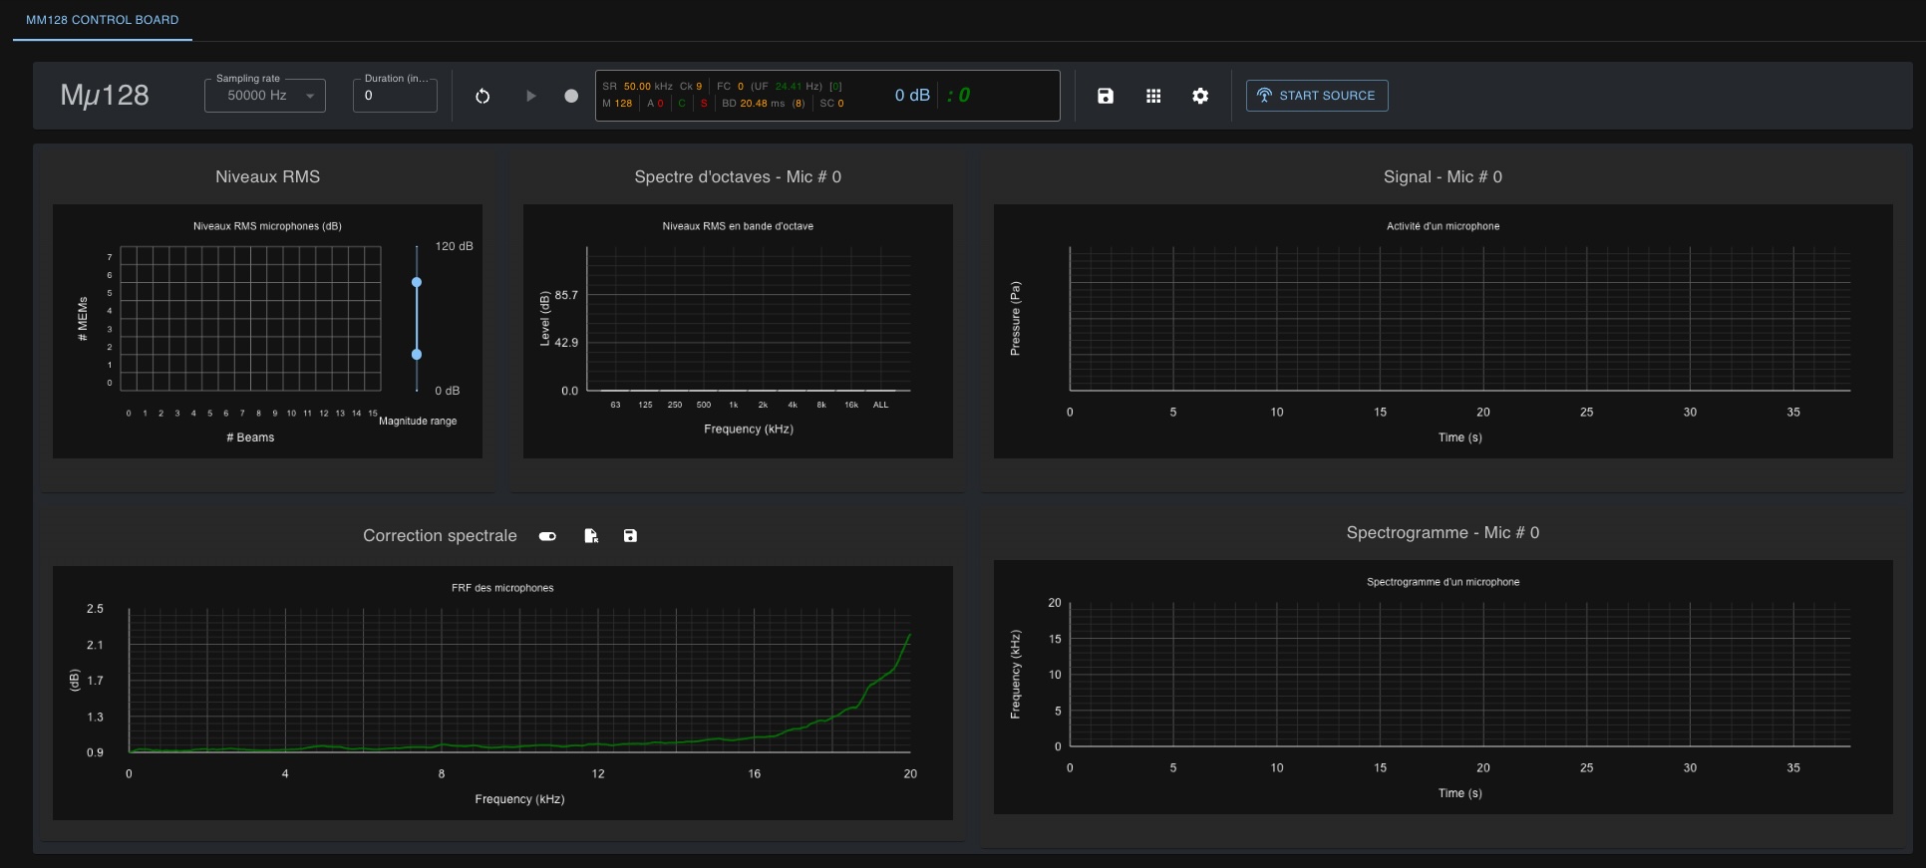Viewport: 1926px width, 868px height.
Task: Click the RMS microphones heatmap grid
Action: (250, 319)
